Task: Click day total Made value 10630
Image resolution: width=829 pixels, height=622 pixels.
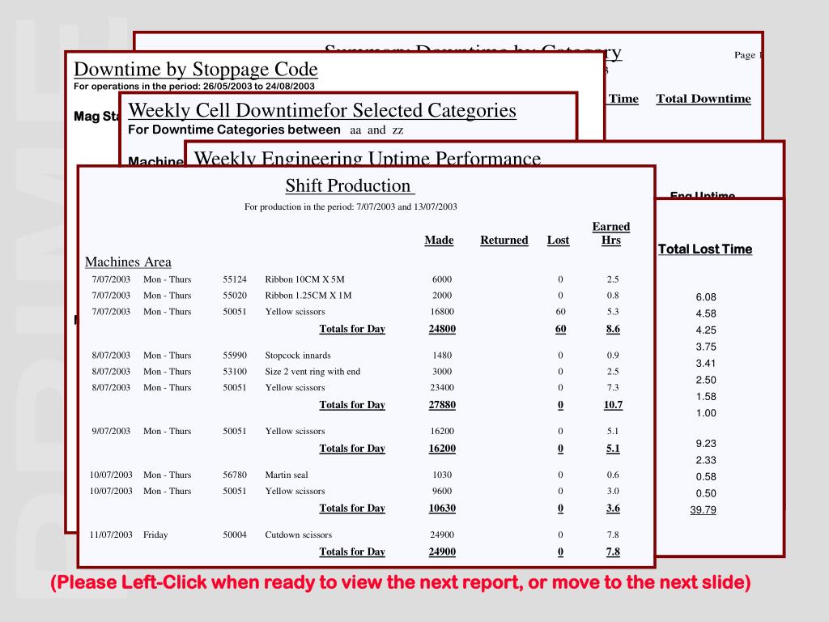Action: [x=442, y=509]
